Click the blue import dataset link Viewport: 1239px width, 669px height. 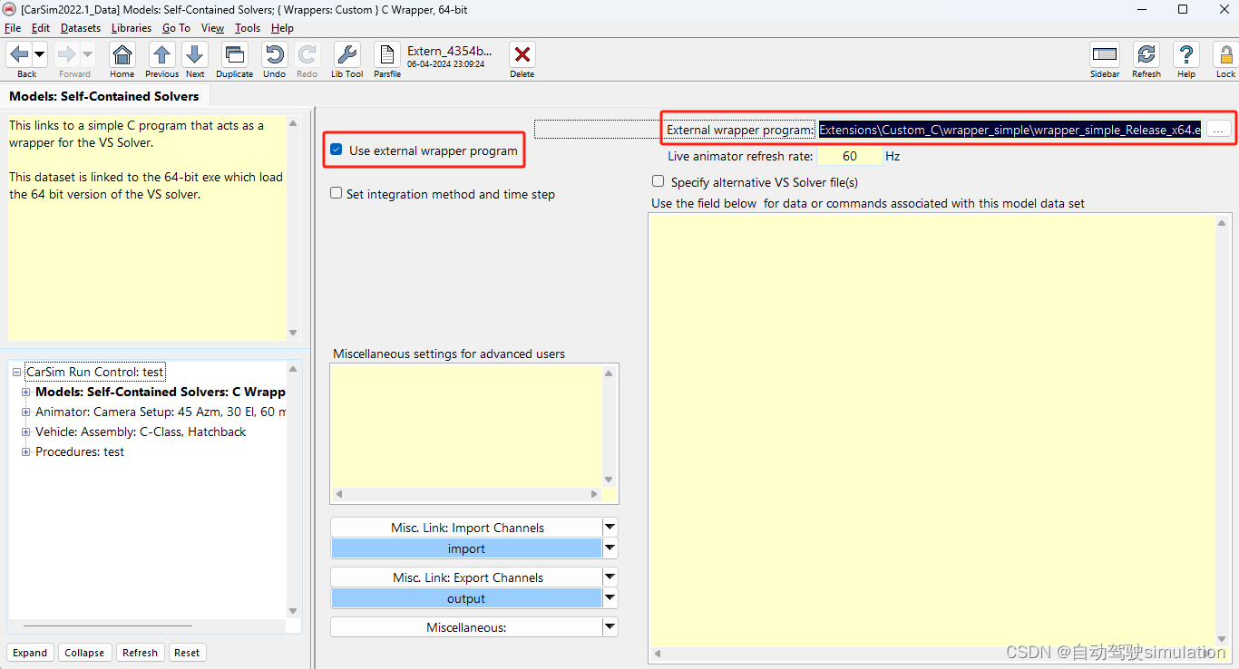tap(466, 548)
